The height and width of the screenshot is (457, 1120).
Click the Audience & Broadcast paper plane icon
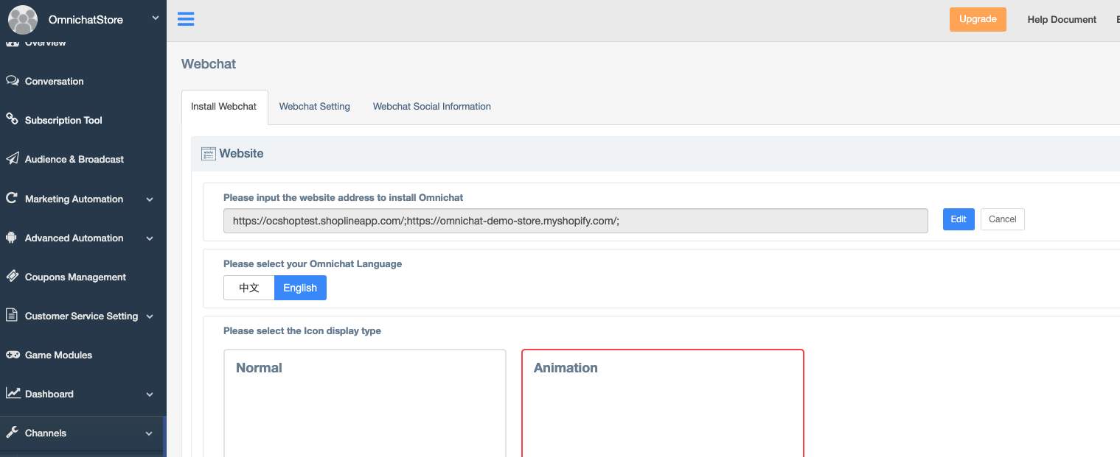coord(12,159)
